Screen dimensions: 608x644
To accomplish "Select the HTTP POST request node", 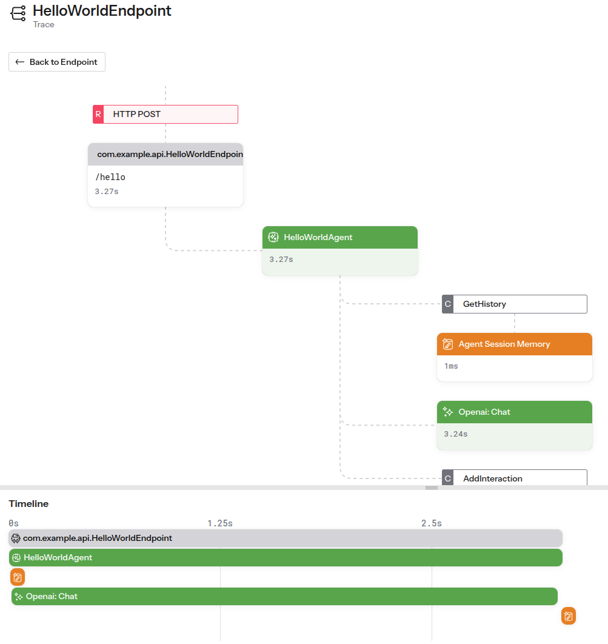I will pos(170,114).
